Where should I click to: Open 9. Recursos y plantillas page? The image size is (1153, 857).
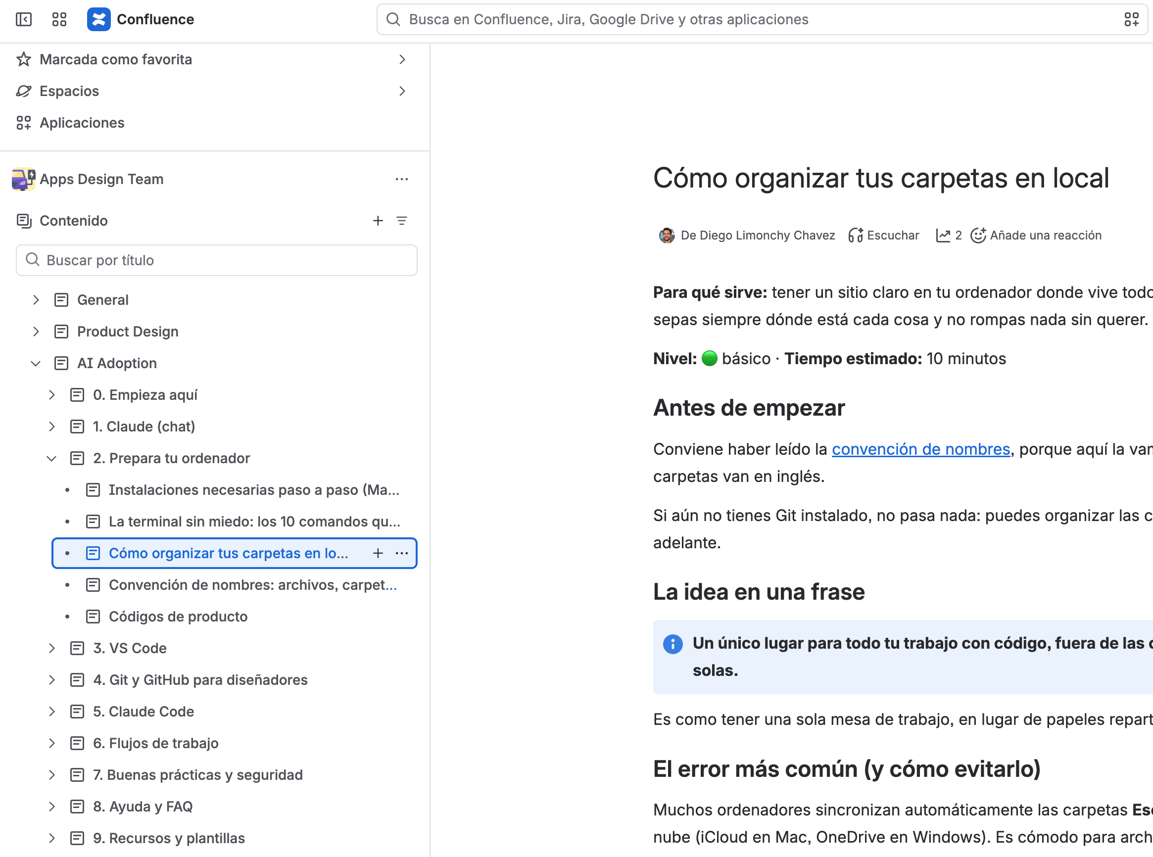point(169,838)
